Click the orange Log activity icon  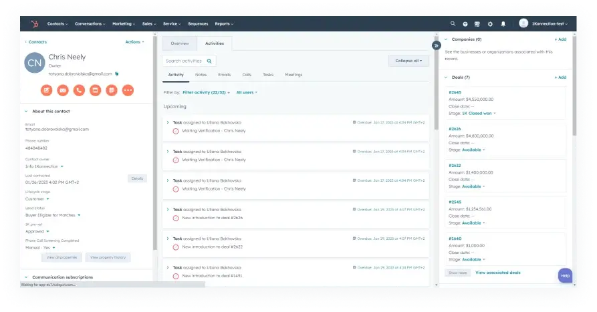(95, 90)
